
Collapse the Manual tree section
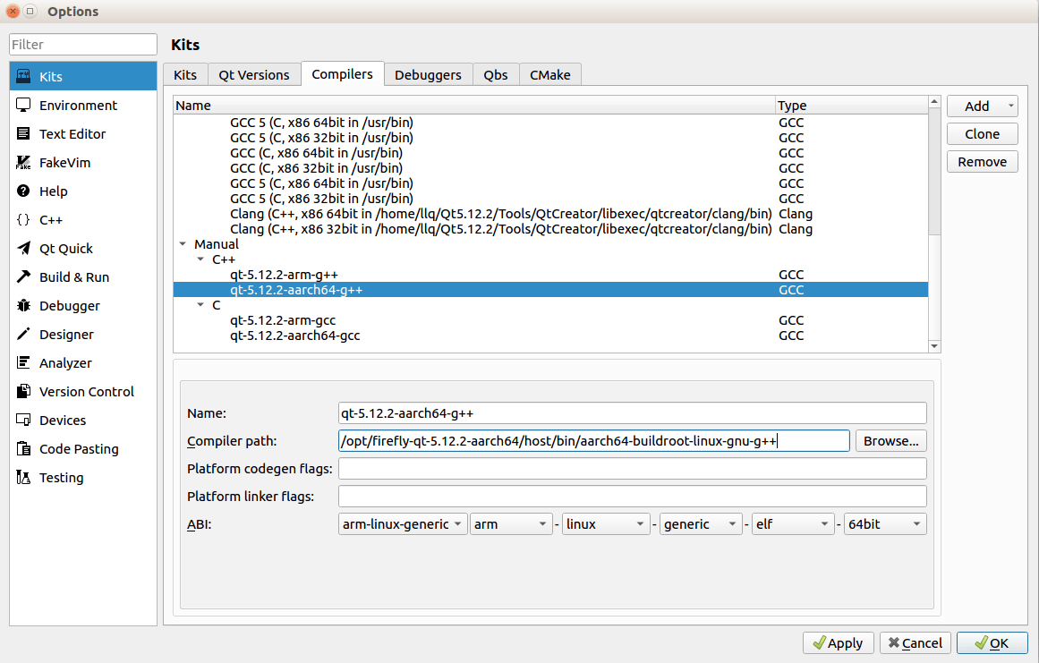(183, 243)
